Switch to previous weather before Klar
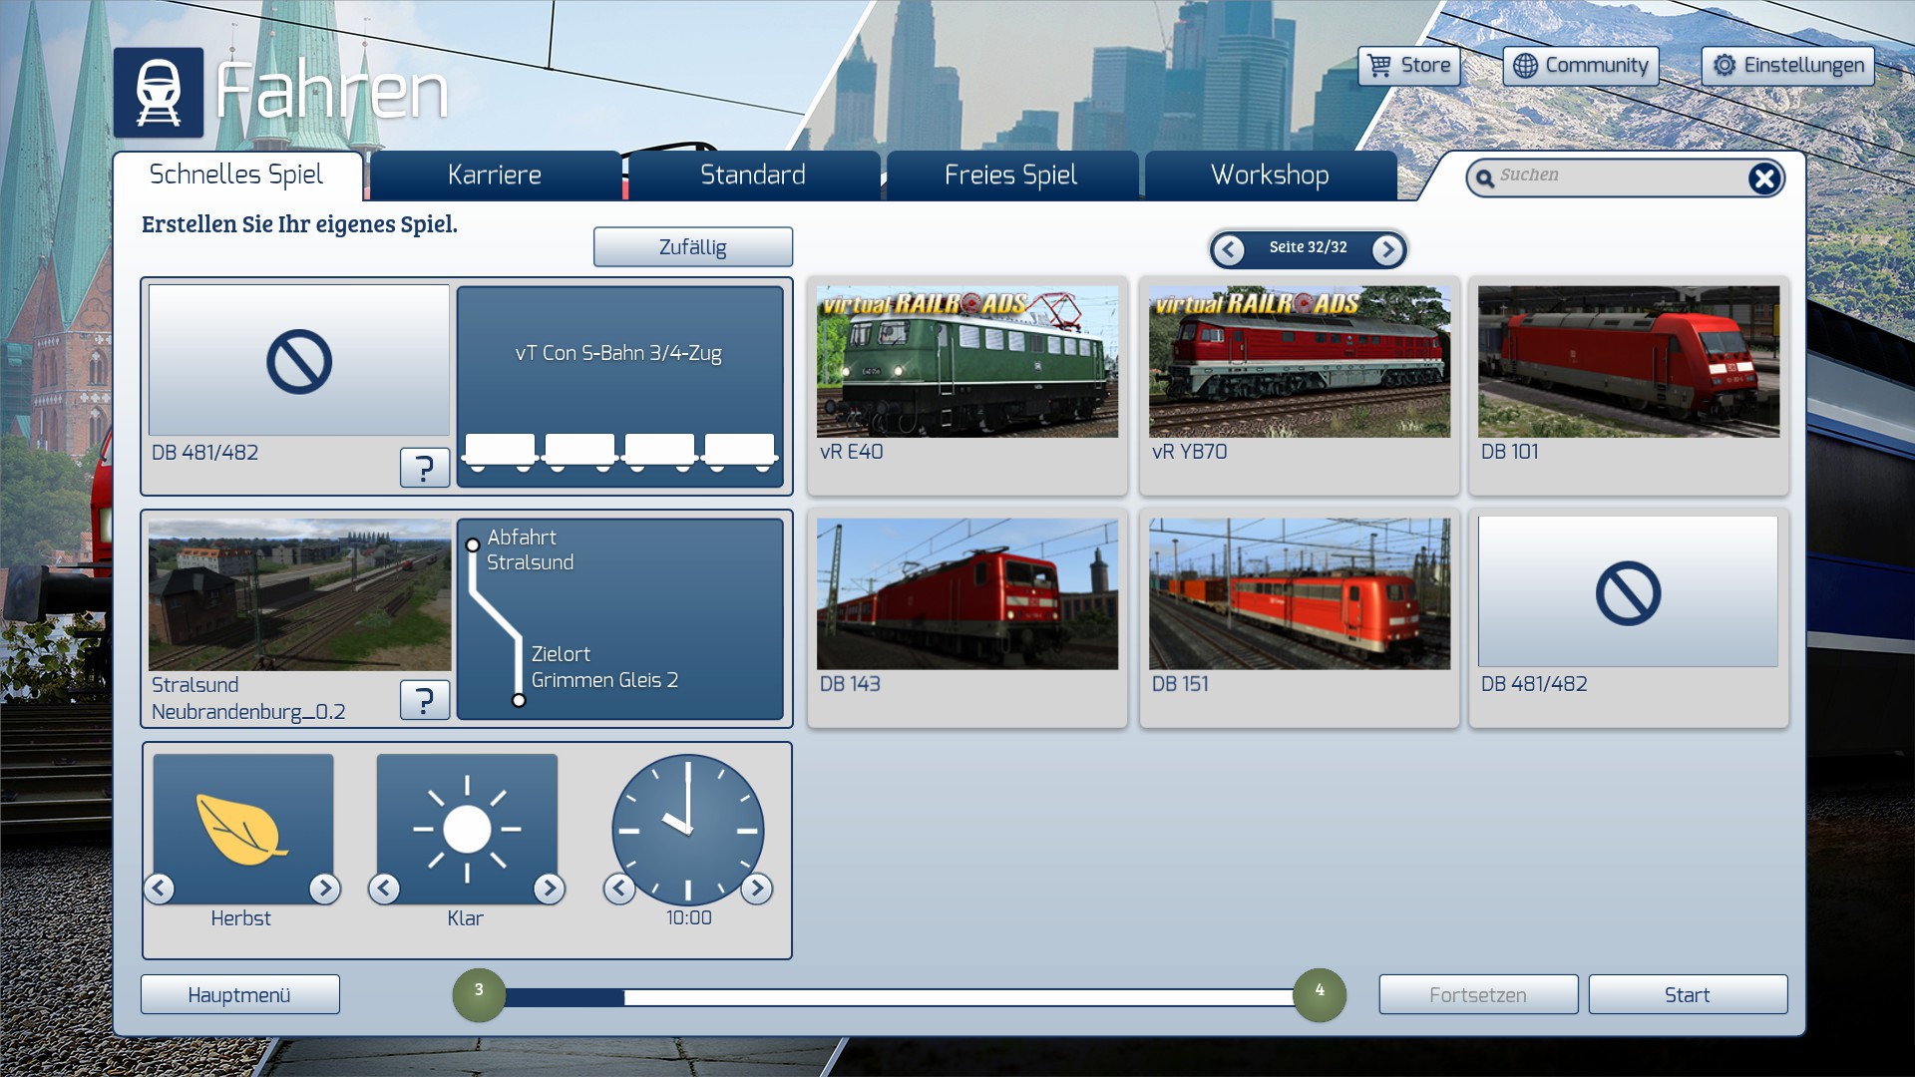The height and width of the screenshot is (1077, 1915). (x=384, y=888)
